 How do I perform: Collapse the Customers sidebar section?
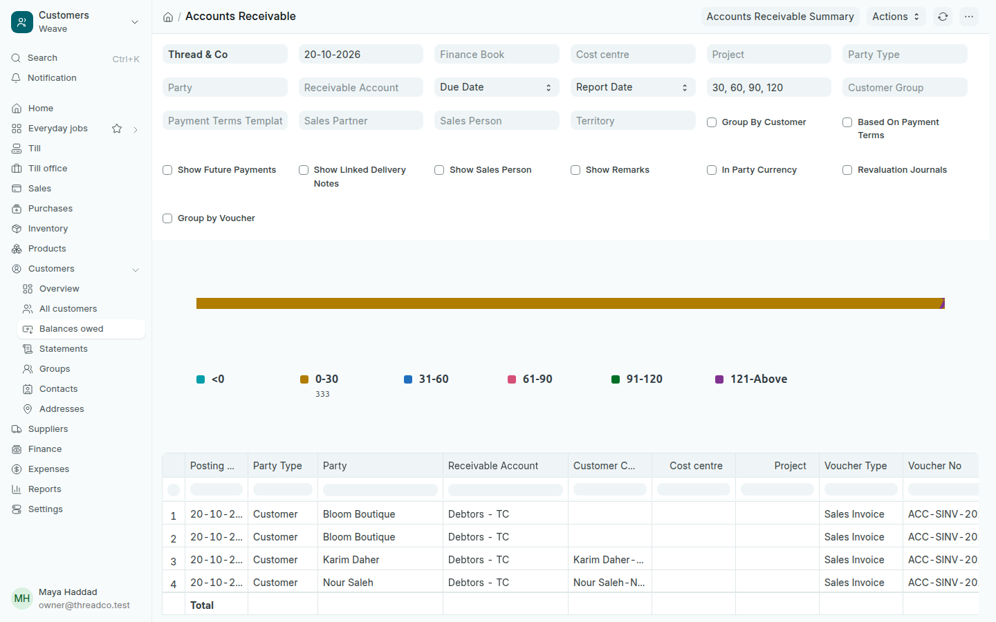click(x=136, y=270)
